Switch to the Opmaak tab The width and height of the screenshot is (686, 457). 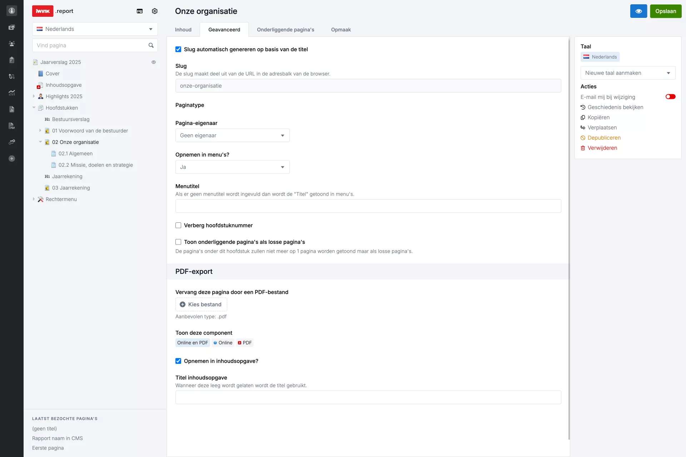[x=340, y=30]
